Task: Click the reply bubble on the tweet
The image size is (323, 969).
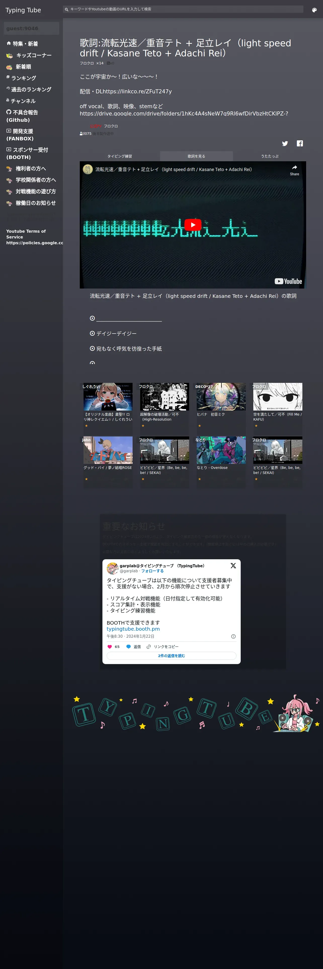Action: (x=128, y=647)
